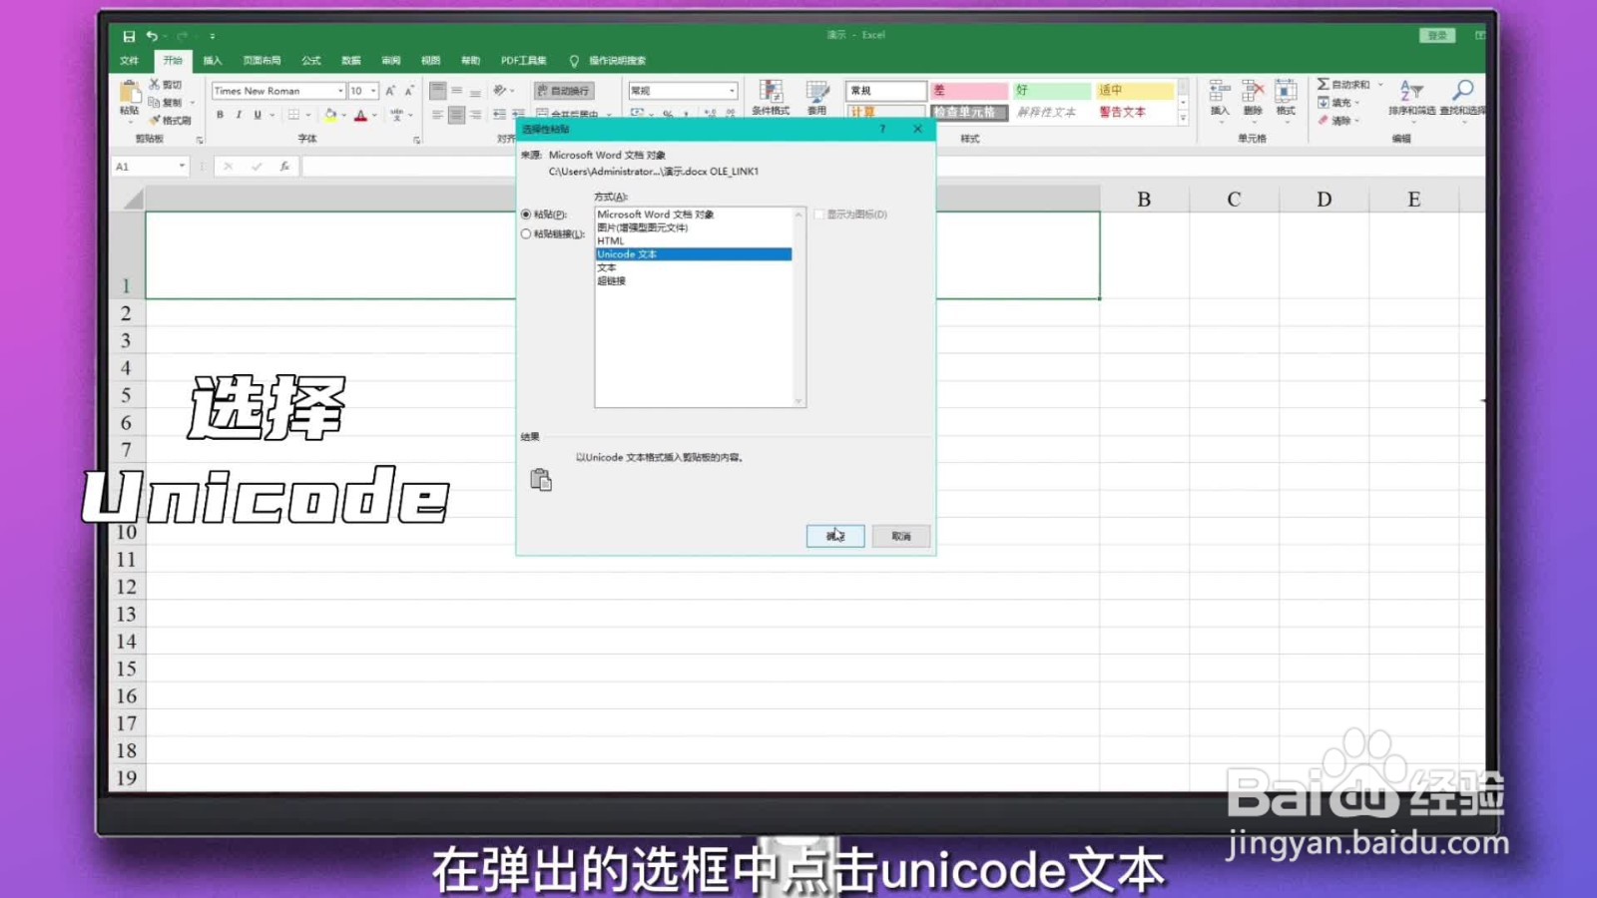The image size is (1597, 898).
Task: Click the cell borders icon
Action: click(293, 115)
